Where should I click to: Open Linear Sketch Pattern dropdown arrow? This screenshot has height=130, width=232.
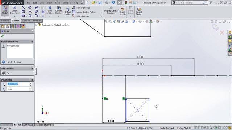tap(101, 12)
